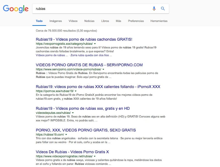Click the veopornogratis.xxx green URL text
This screenshot has height=167, width=220.
64,44
